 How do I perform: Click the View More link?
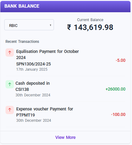point(66,137)
